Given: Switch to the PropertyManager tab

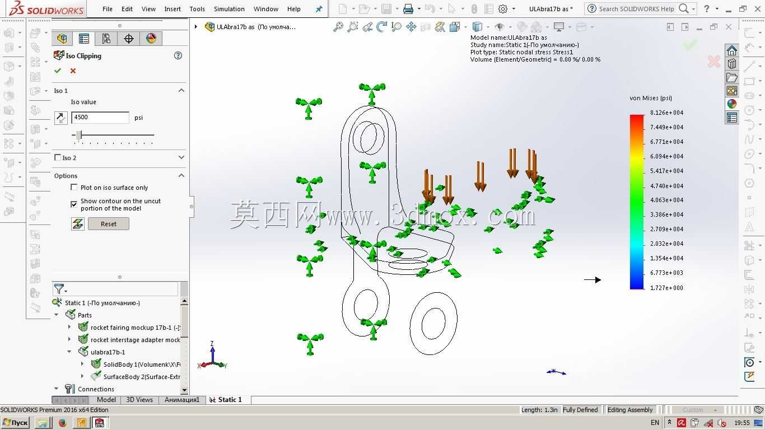Looking at the screenshot, I should point(84,38).
